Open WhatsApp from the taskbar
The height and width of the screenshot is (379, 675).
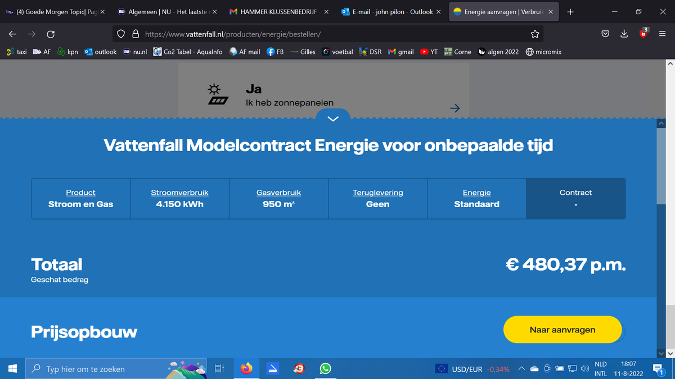coord(325,369)
